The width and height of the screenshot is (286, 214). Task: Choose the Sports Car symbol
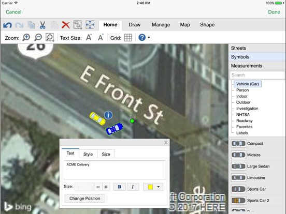(x=257, y=189)
